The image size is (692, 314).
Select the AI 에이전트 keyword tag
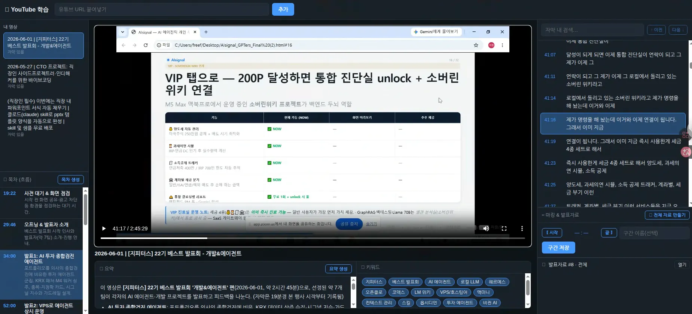point(439,282)
